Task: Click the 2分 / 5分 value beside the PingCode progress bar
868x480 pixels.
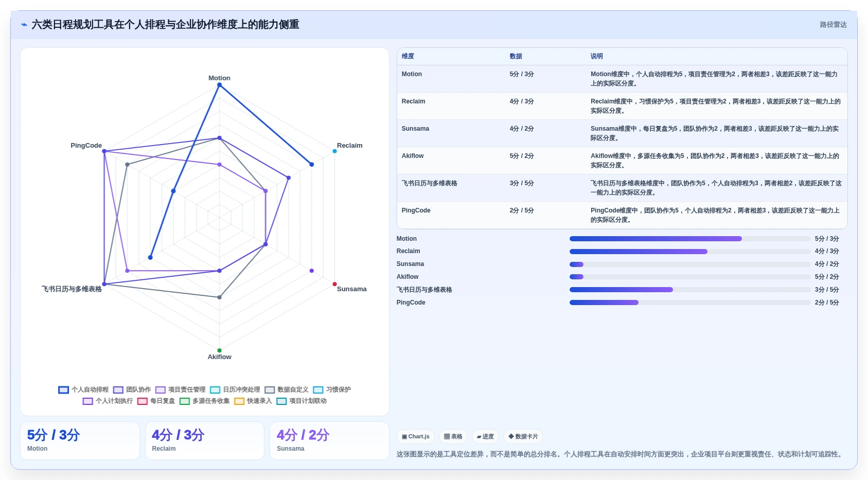Action: 827,303
